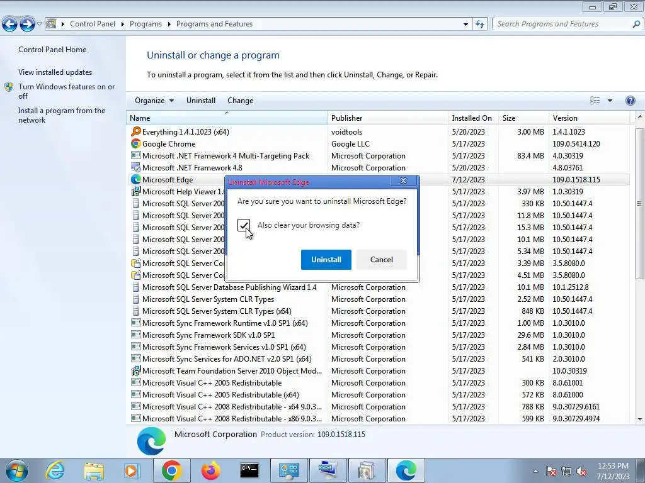Image resolution: width=645 pixels, height=483 pixels.
Task: Click Uninstall in the toolbar
Action: 201,101
